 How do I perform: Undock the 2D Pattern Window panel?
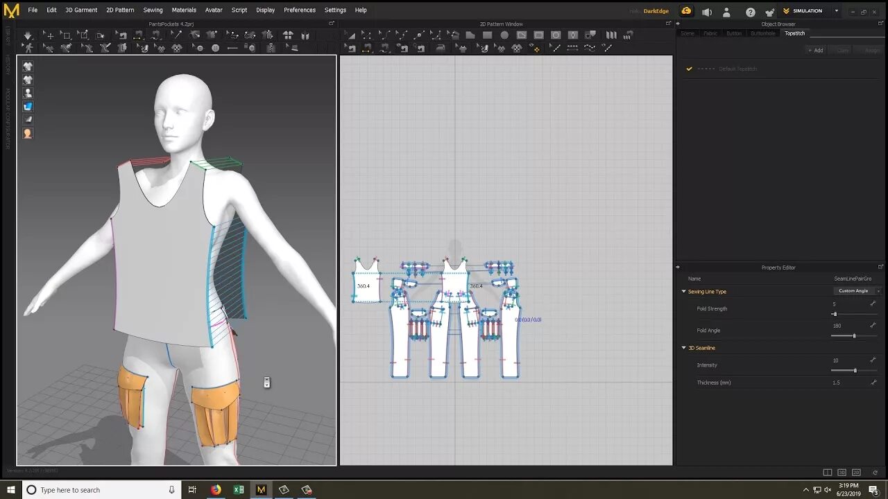click(x=668, y=24)
